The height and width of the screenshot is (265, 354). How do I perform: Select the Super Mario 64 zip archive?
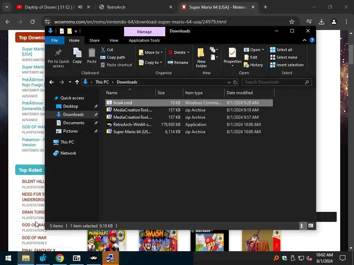pyautogui.click(x=189, y=131)
